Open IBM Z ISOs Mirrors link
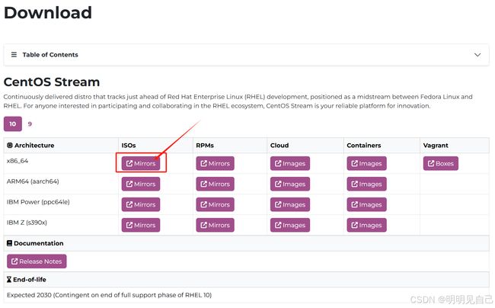Image resolution: width=495 pixels, height=308 pixels. click(x=141, y=225)
